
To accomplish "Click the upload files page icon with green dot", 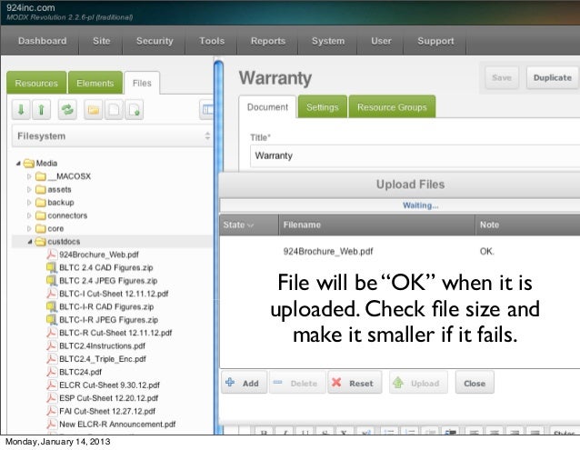I will pos(134,109).
